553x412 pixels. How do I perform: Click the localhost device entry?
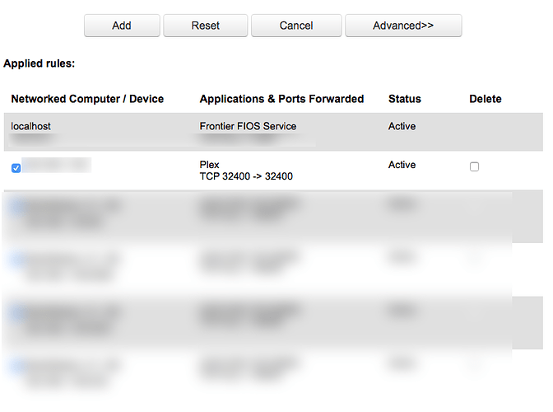tap(31, 126)
